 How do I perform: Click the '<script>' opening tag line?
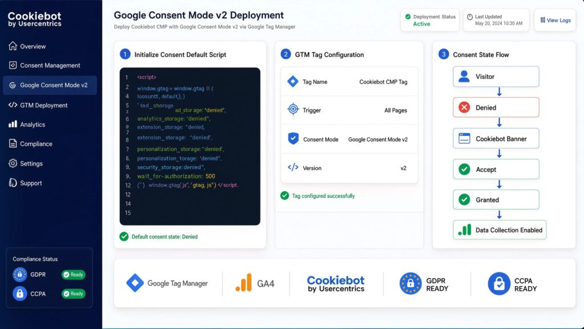point(147,77)
